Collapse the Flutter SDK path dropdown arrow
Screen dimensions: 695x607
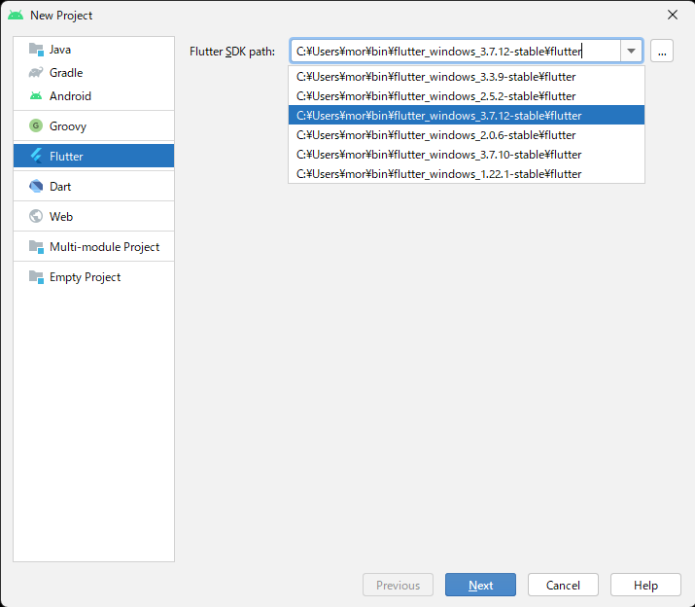tap(631, 51)
